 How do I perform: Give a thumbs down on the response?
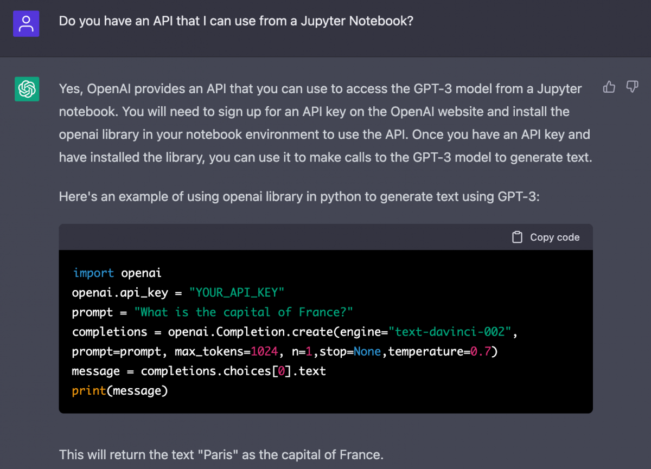tap(632, 87)
